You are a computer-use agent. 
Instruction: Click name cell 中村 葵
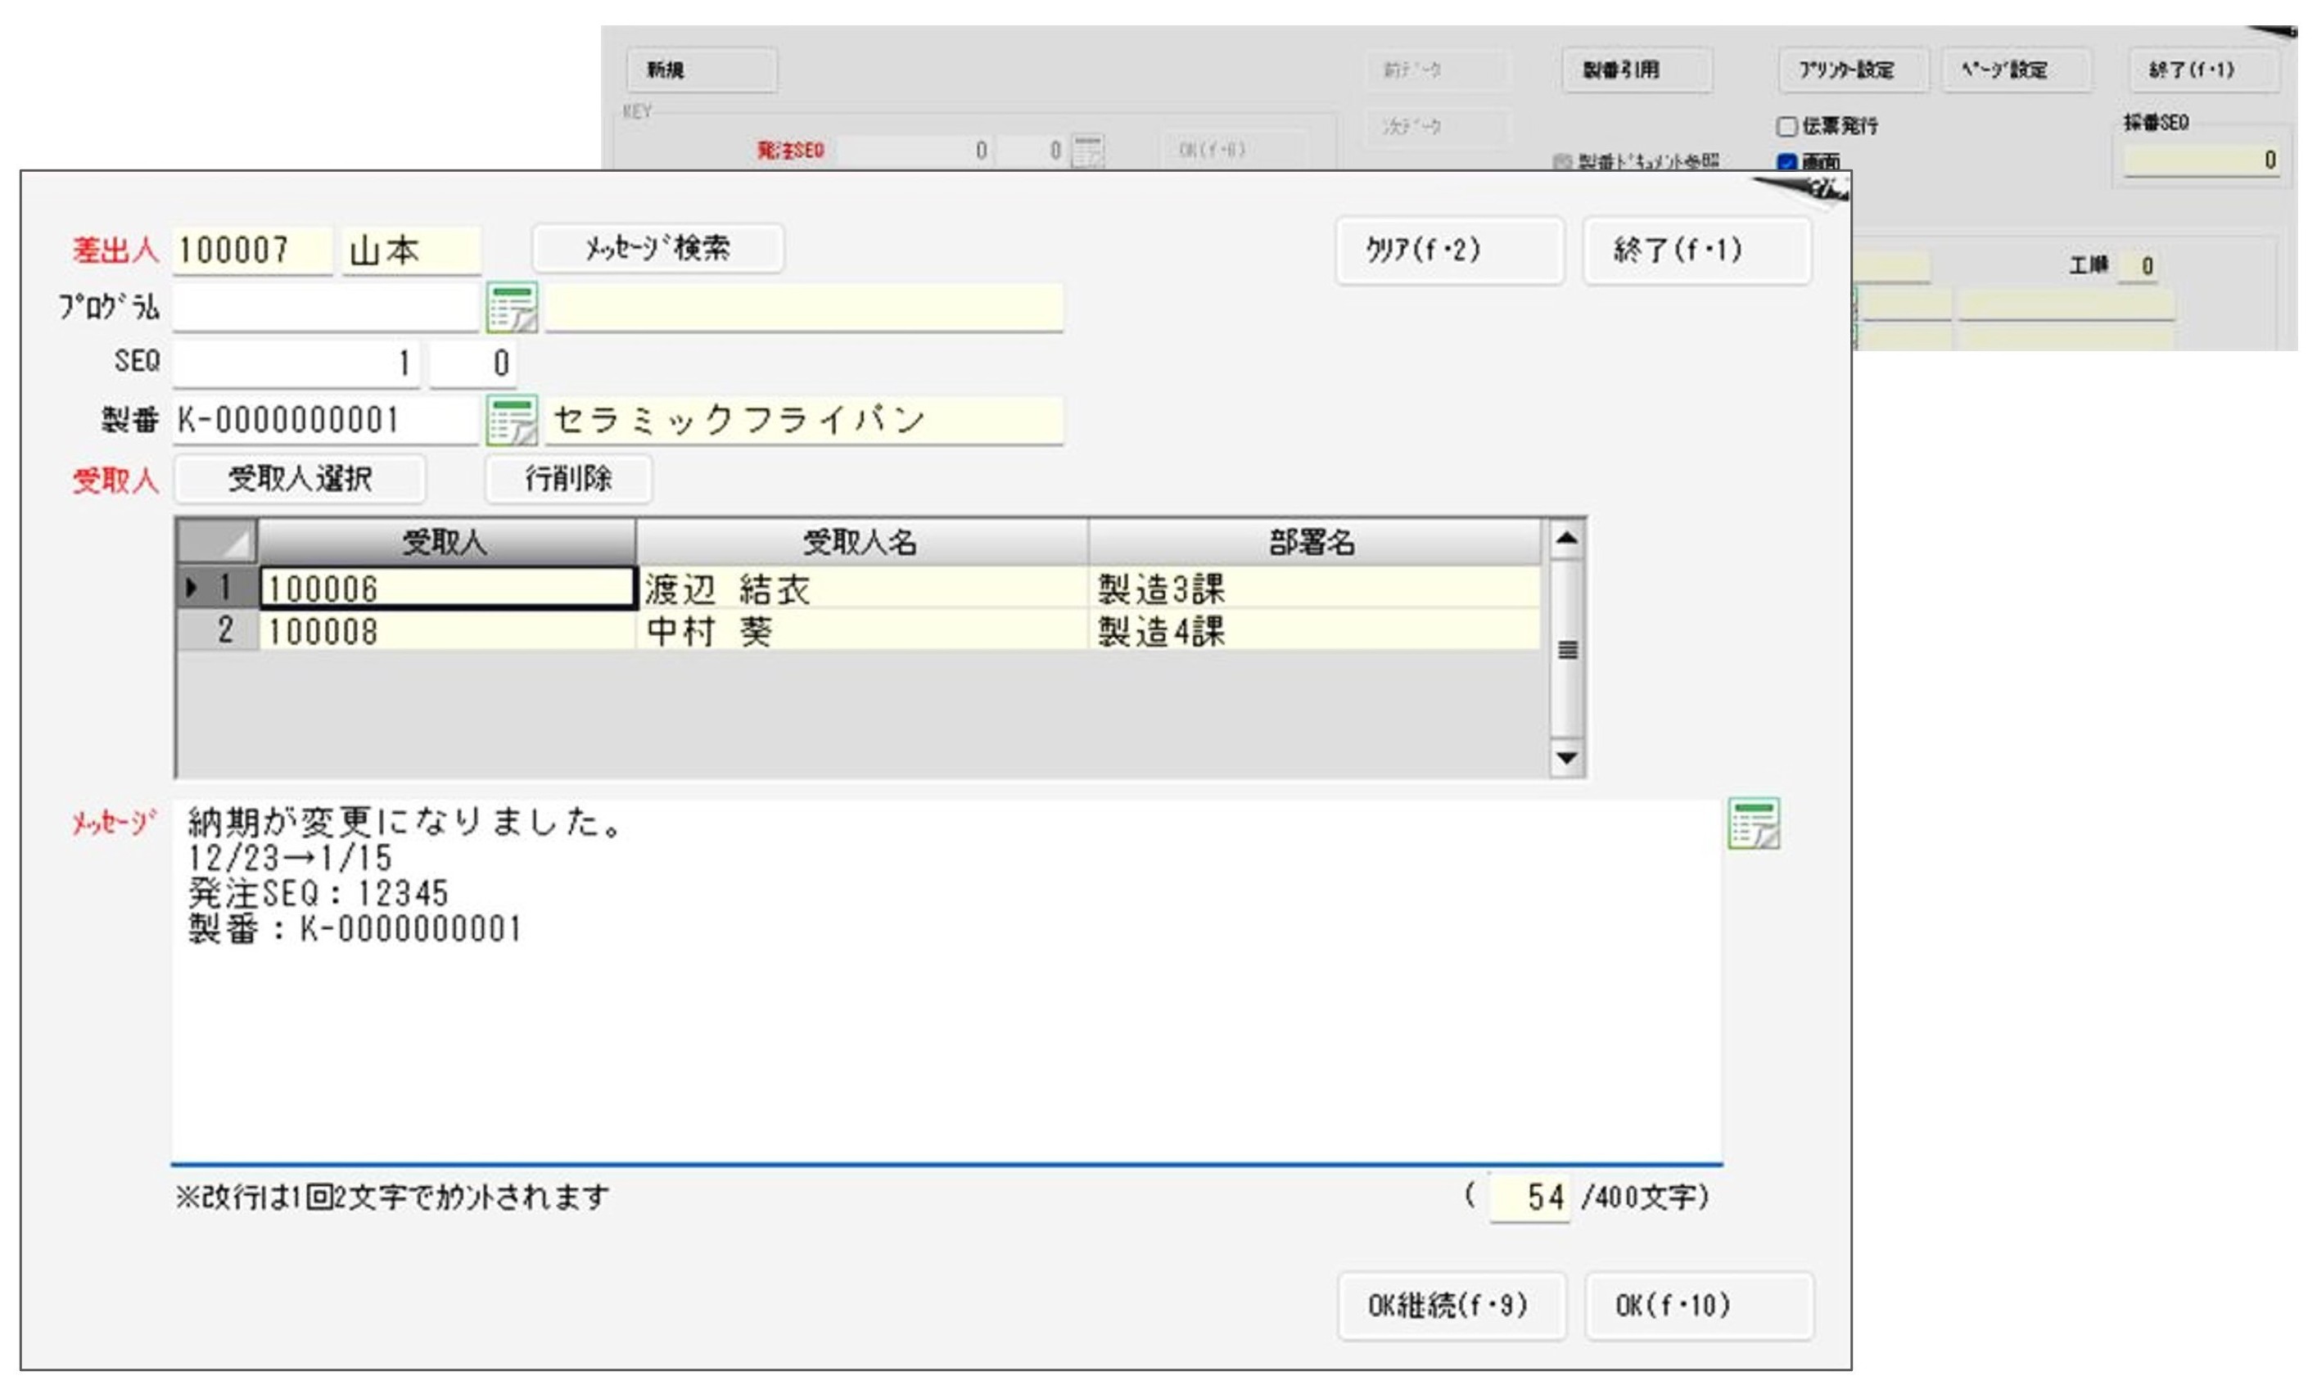pyautogui.click(x=863, y=630)
